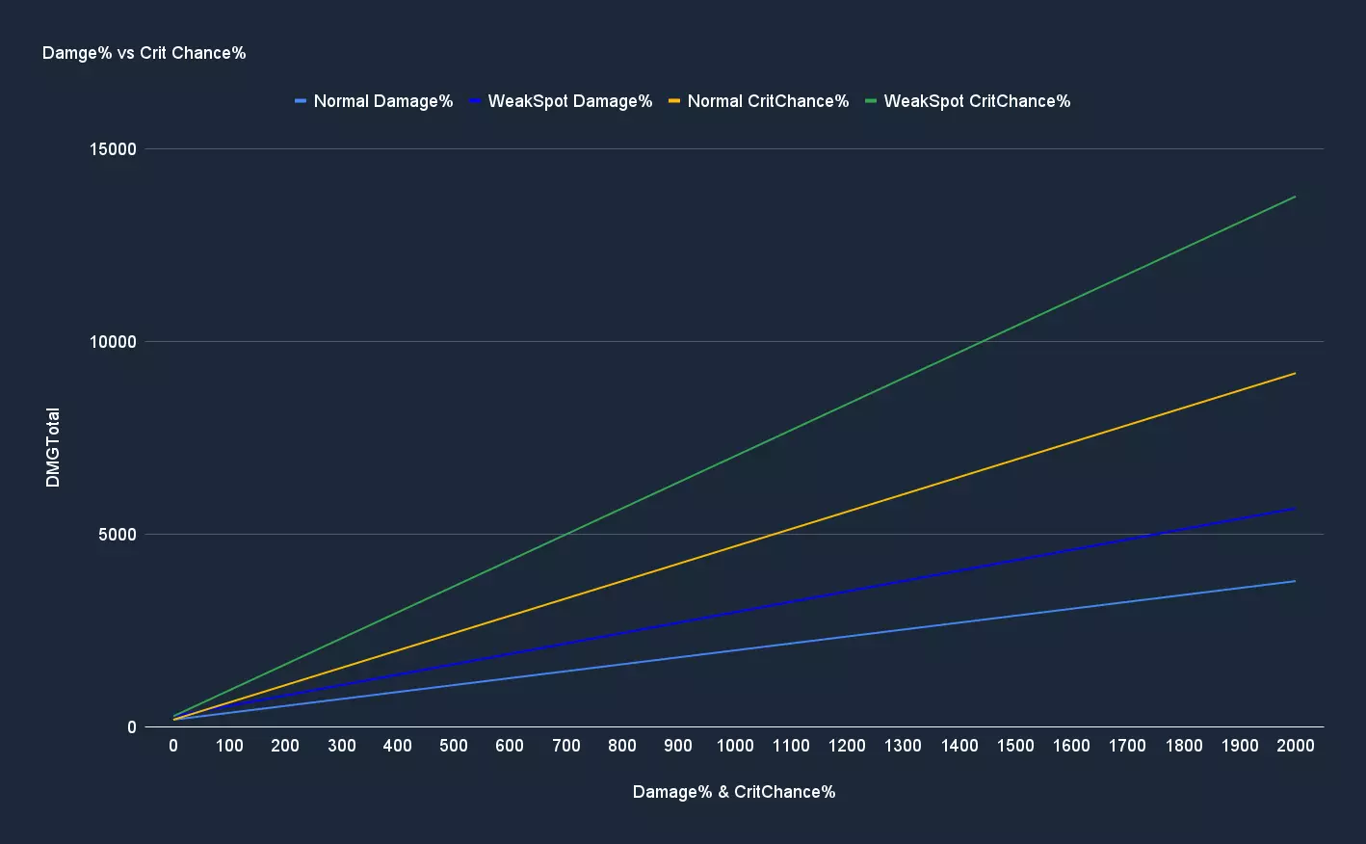Click the 5000 label on the vertical axis
Screen dimensions: 1366x844
tap(118, 535)
